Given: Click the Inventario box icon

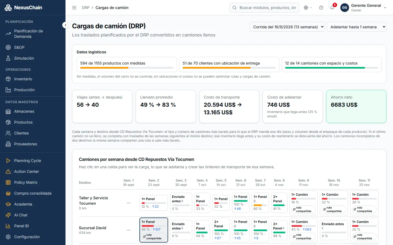Looking at the screenshot, I should click(x=8, y=79).
